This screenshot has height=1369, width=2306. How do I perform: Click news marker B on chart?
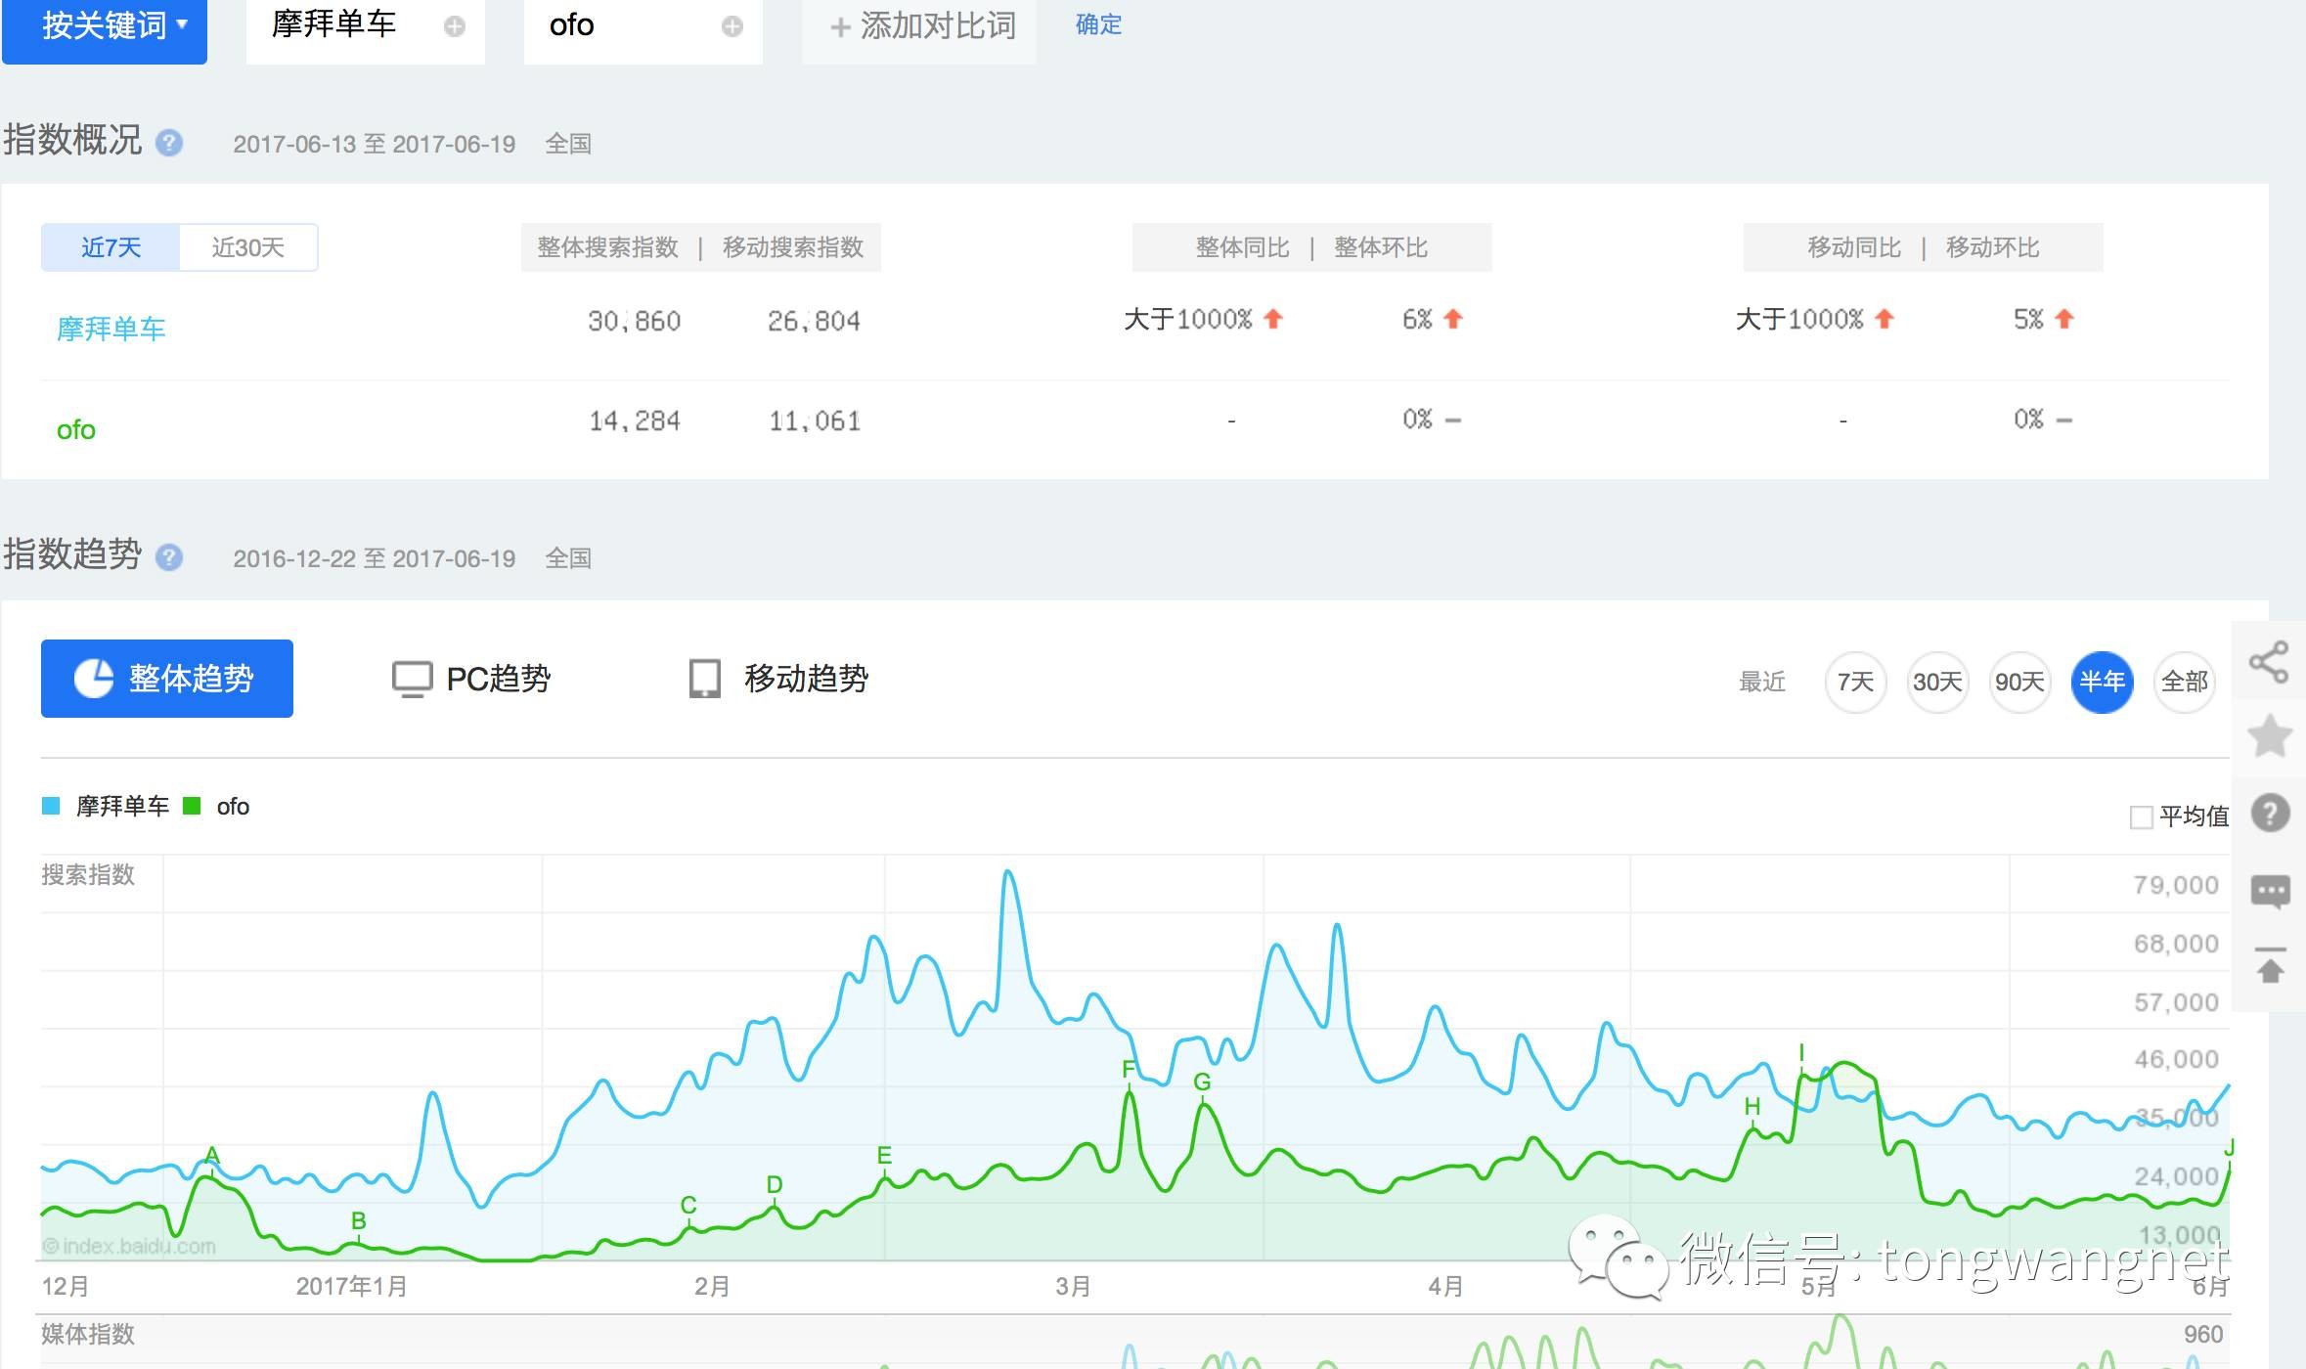click(x=359, y=1221)
